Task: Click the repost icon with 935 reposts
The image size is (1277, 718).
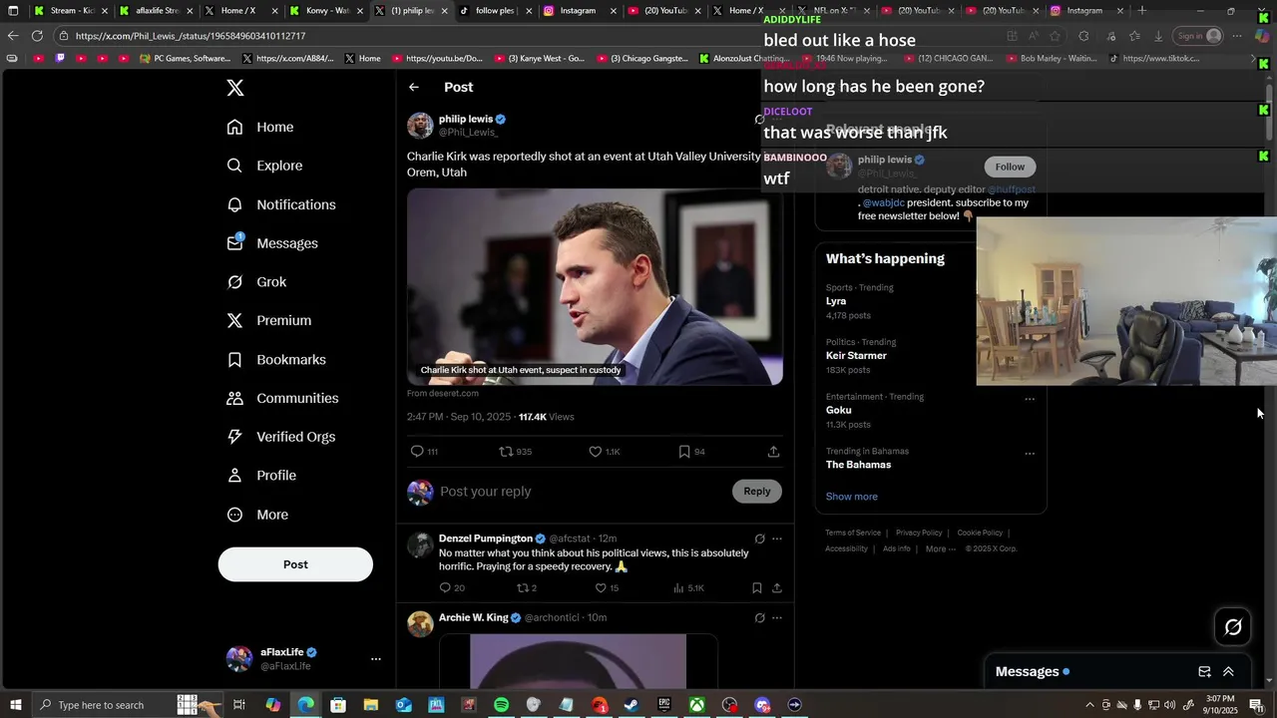Action: click(506, 452)
